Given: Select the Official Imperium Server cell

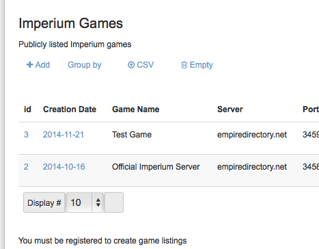Looking at the screenshot, I should pyautogui.click(x=156, y=167).
